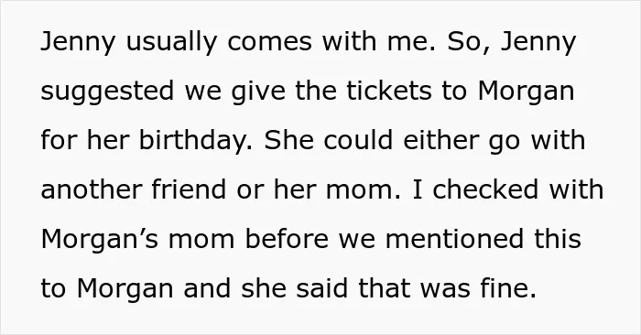Select the word "another"

pos(92,189)
